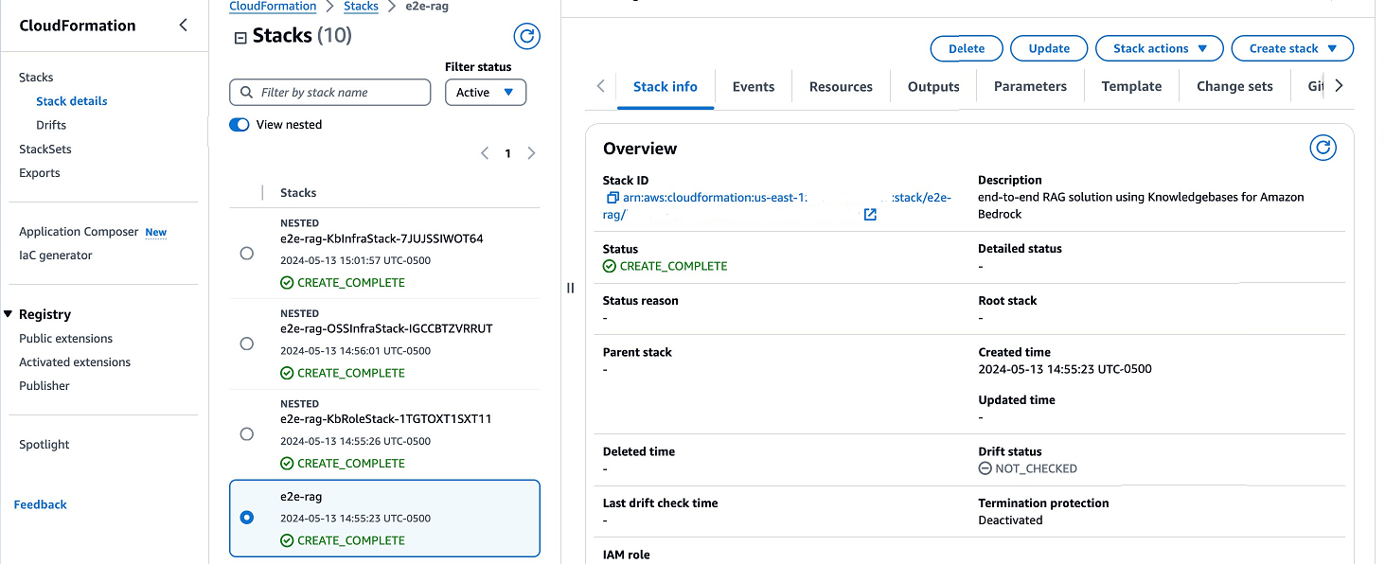Open the Stack ID external link icon
Image resolution: width=1385 pixels, height=564 pixels.
click(870, 215)
